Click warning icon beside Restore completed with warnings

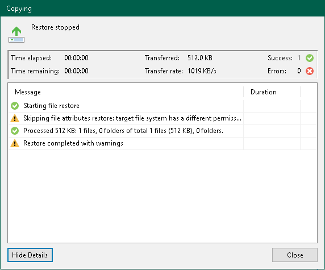pyautogui.click(x=15, y=143)
